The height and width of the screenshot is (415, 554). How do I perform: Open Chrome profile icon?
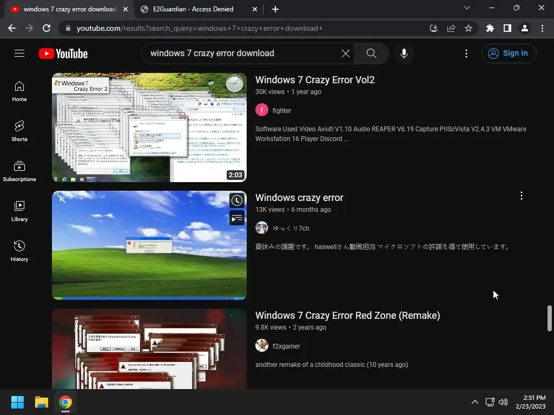525,28
